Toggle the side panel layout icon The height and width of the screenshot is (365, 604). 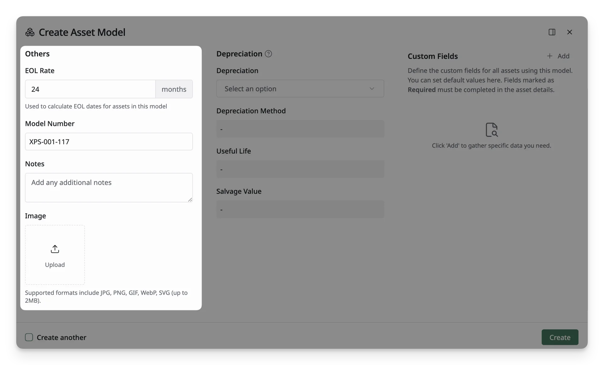point(552,32)
